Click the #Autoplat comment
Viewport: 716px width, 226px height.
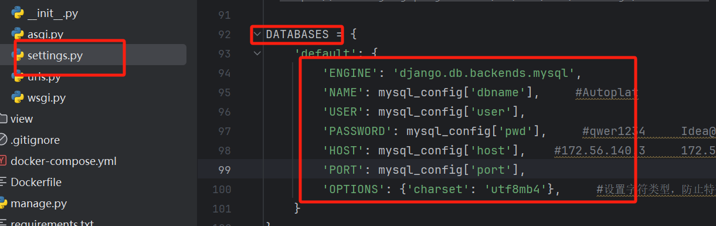(606, 93)
